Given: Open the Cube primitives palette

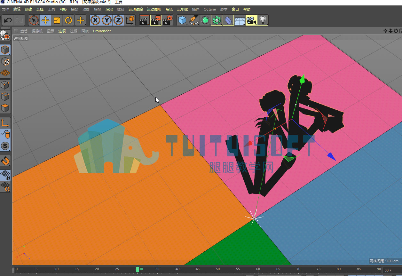Looking at the screenshot, I should (182, 20).
